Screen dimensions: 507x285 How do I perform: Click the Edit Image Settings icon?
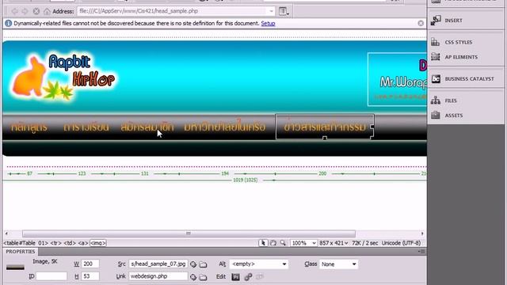coord(248,276)
